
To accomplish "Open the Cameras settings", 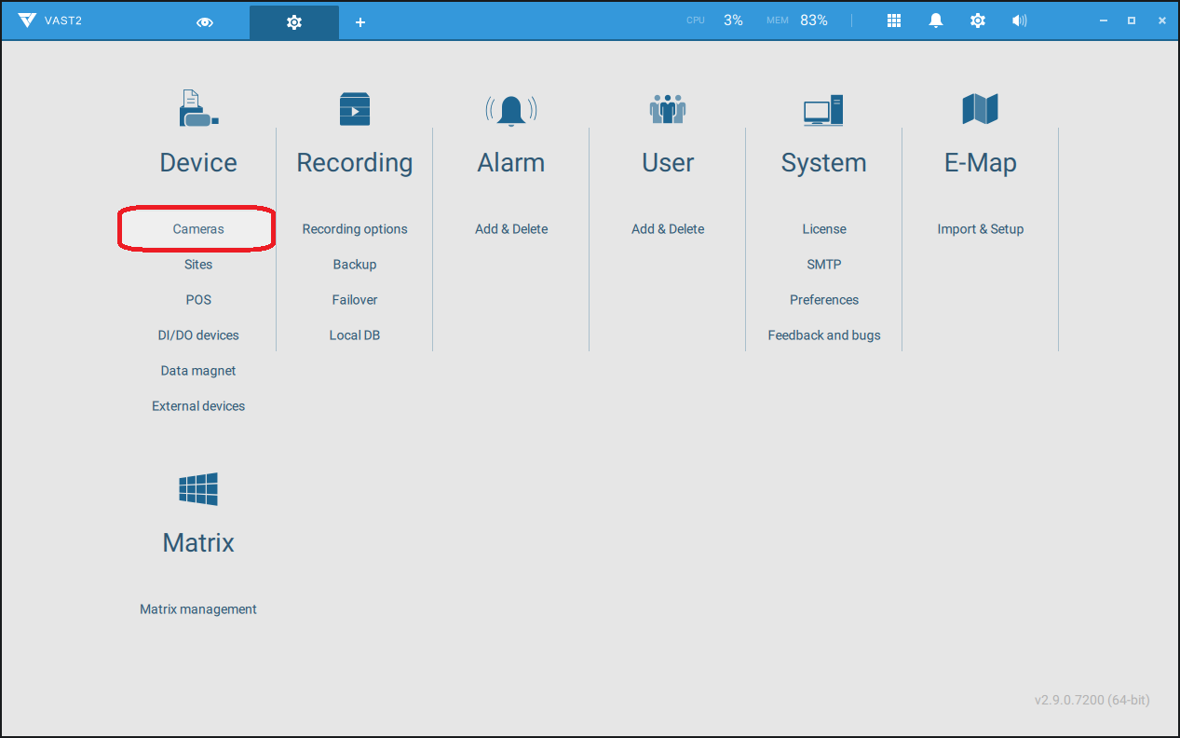I will (x=198, y=229).
